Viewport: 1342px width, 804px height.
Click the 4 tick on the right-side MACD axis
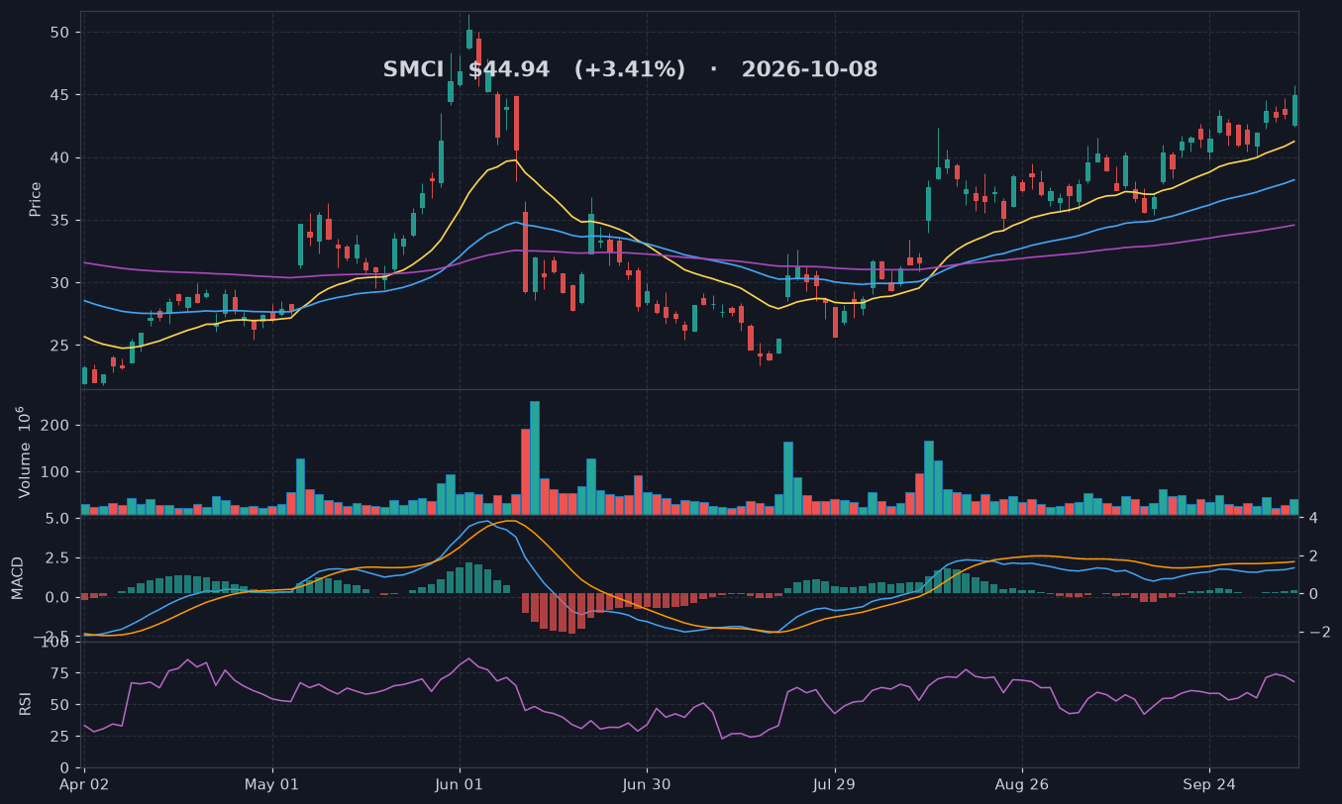pyautogui.click(x=1313, y=518)
